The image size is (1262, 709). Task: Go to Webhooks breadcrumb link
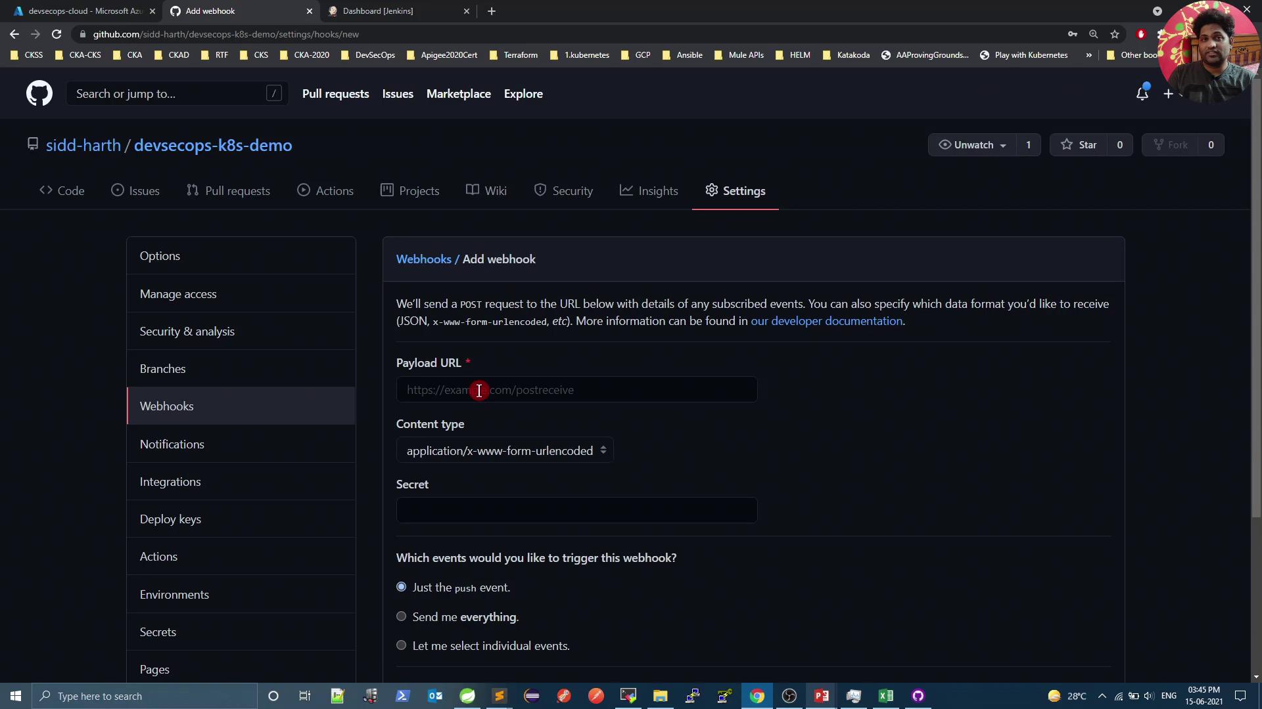[423, 259]
